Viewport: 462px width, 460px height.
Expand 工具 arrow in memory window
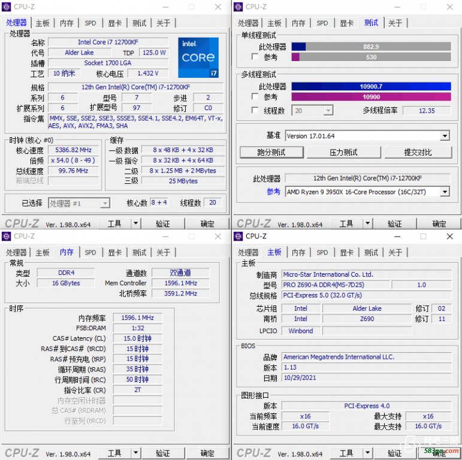(x=135, y=453)
